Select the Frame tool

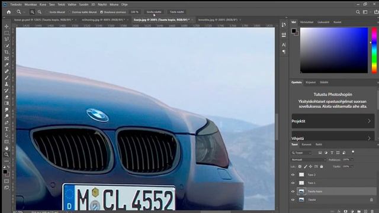click(7, 59)
